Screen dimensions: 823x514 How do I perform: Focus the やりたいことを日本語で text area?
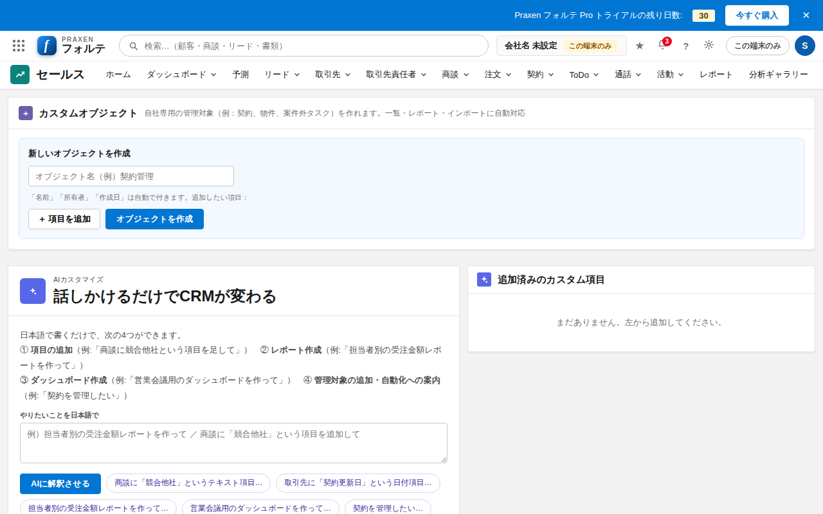tap(233, 443)
